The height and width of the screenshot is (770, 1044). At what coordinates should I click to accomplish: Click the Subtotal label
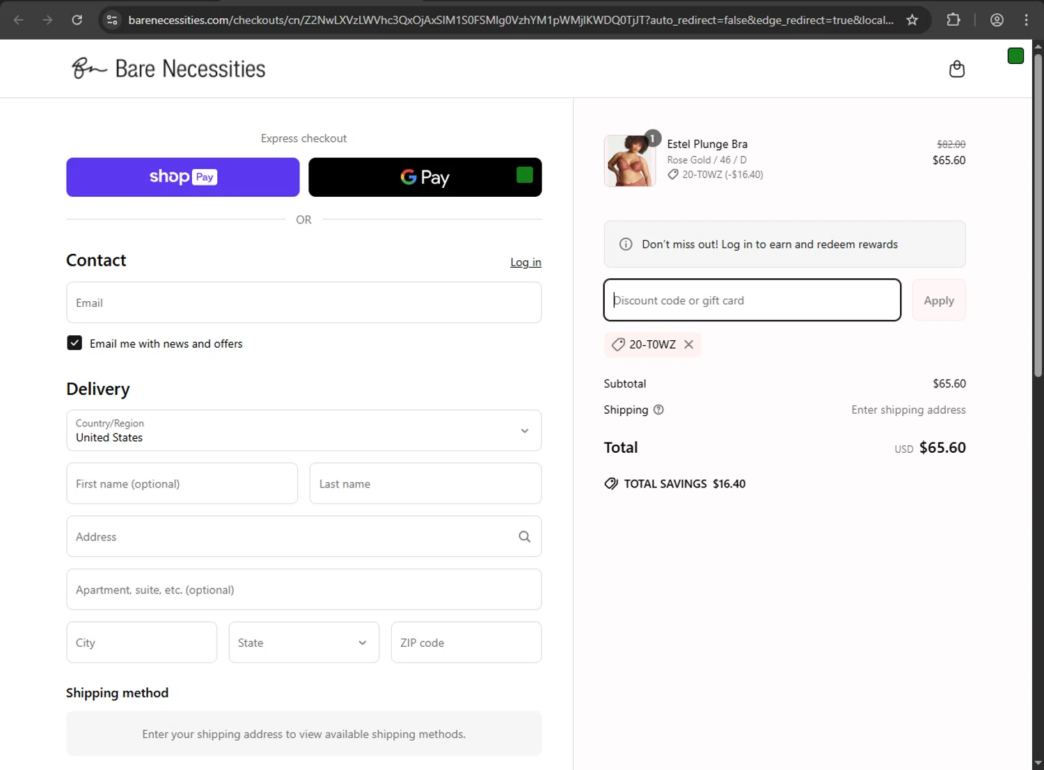coord(624,383)
